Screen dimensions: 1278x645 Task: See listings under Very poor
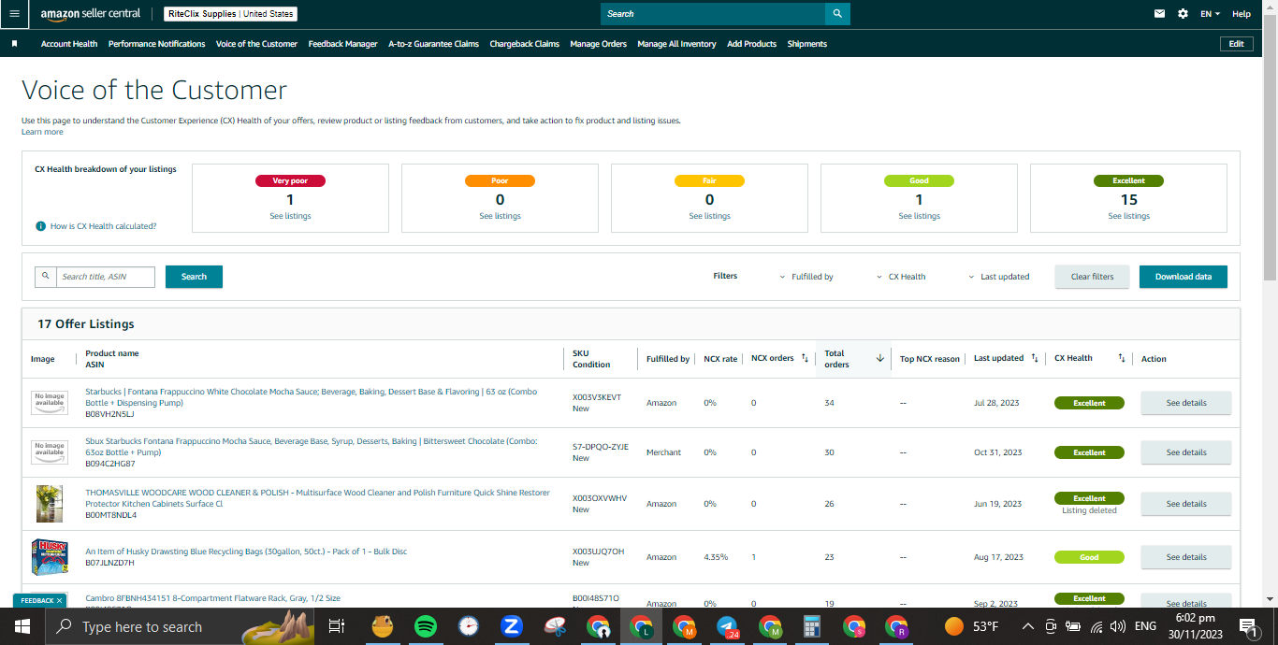coord(290,216)
